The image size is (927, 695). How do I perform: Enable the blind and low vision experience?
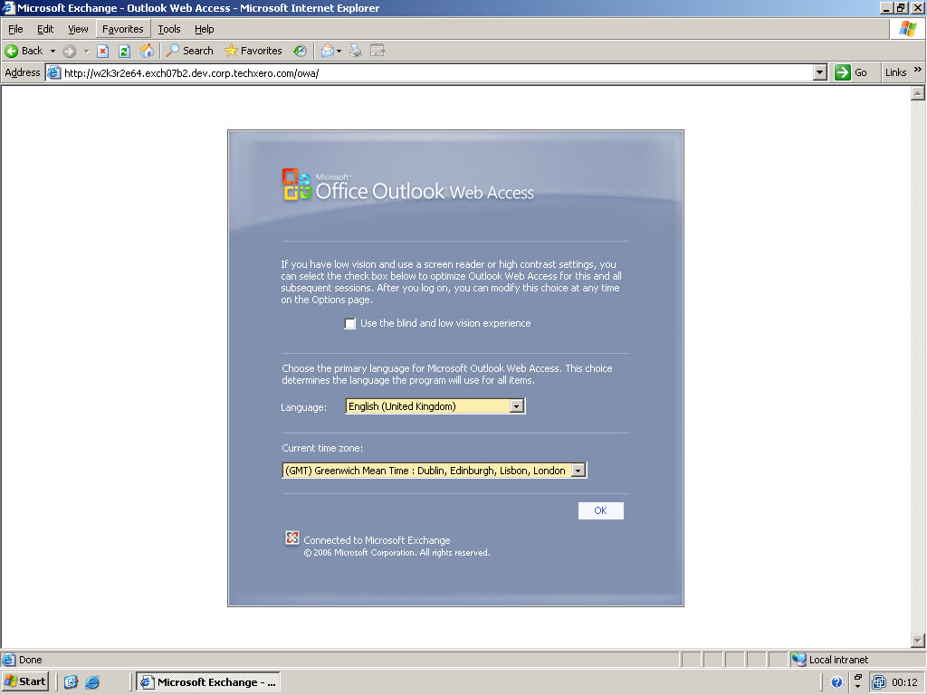click(350, 324)
